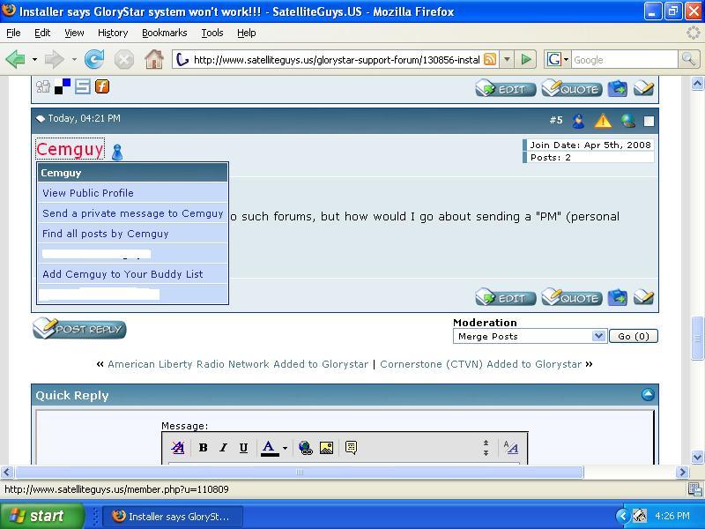Click the vertical scrollbar down arrow
Screen dimensions: 705x529
coord(697,458)
